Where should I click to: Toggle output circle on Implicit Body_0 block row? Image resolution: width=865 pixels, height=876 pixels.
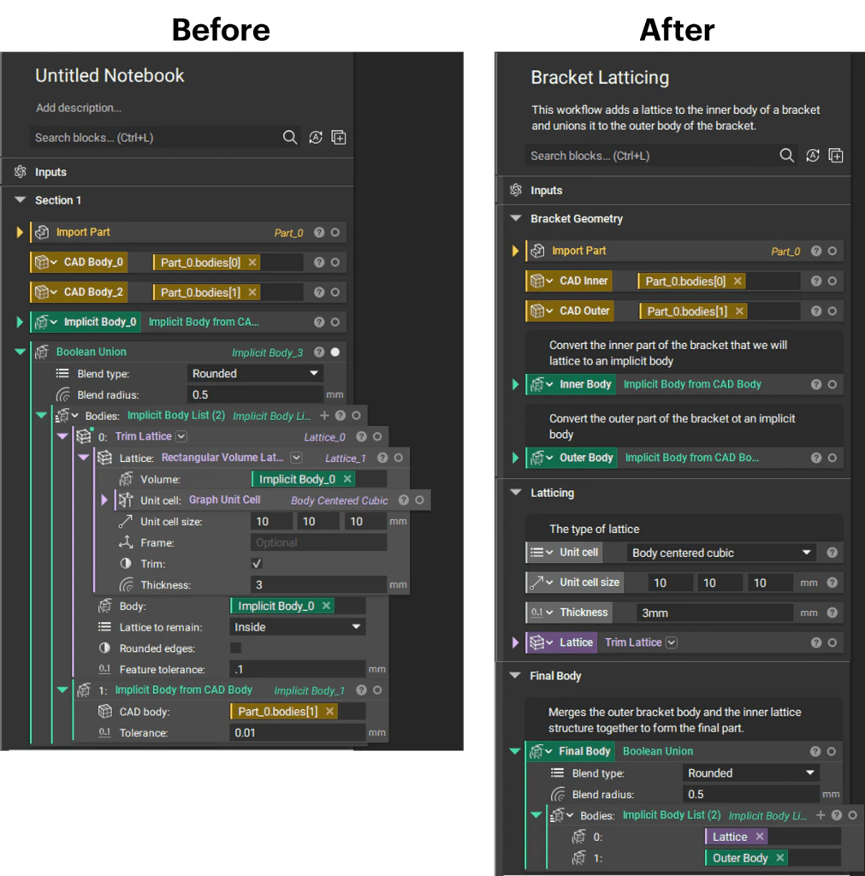click(x=335, y=322)
